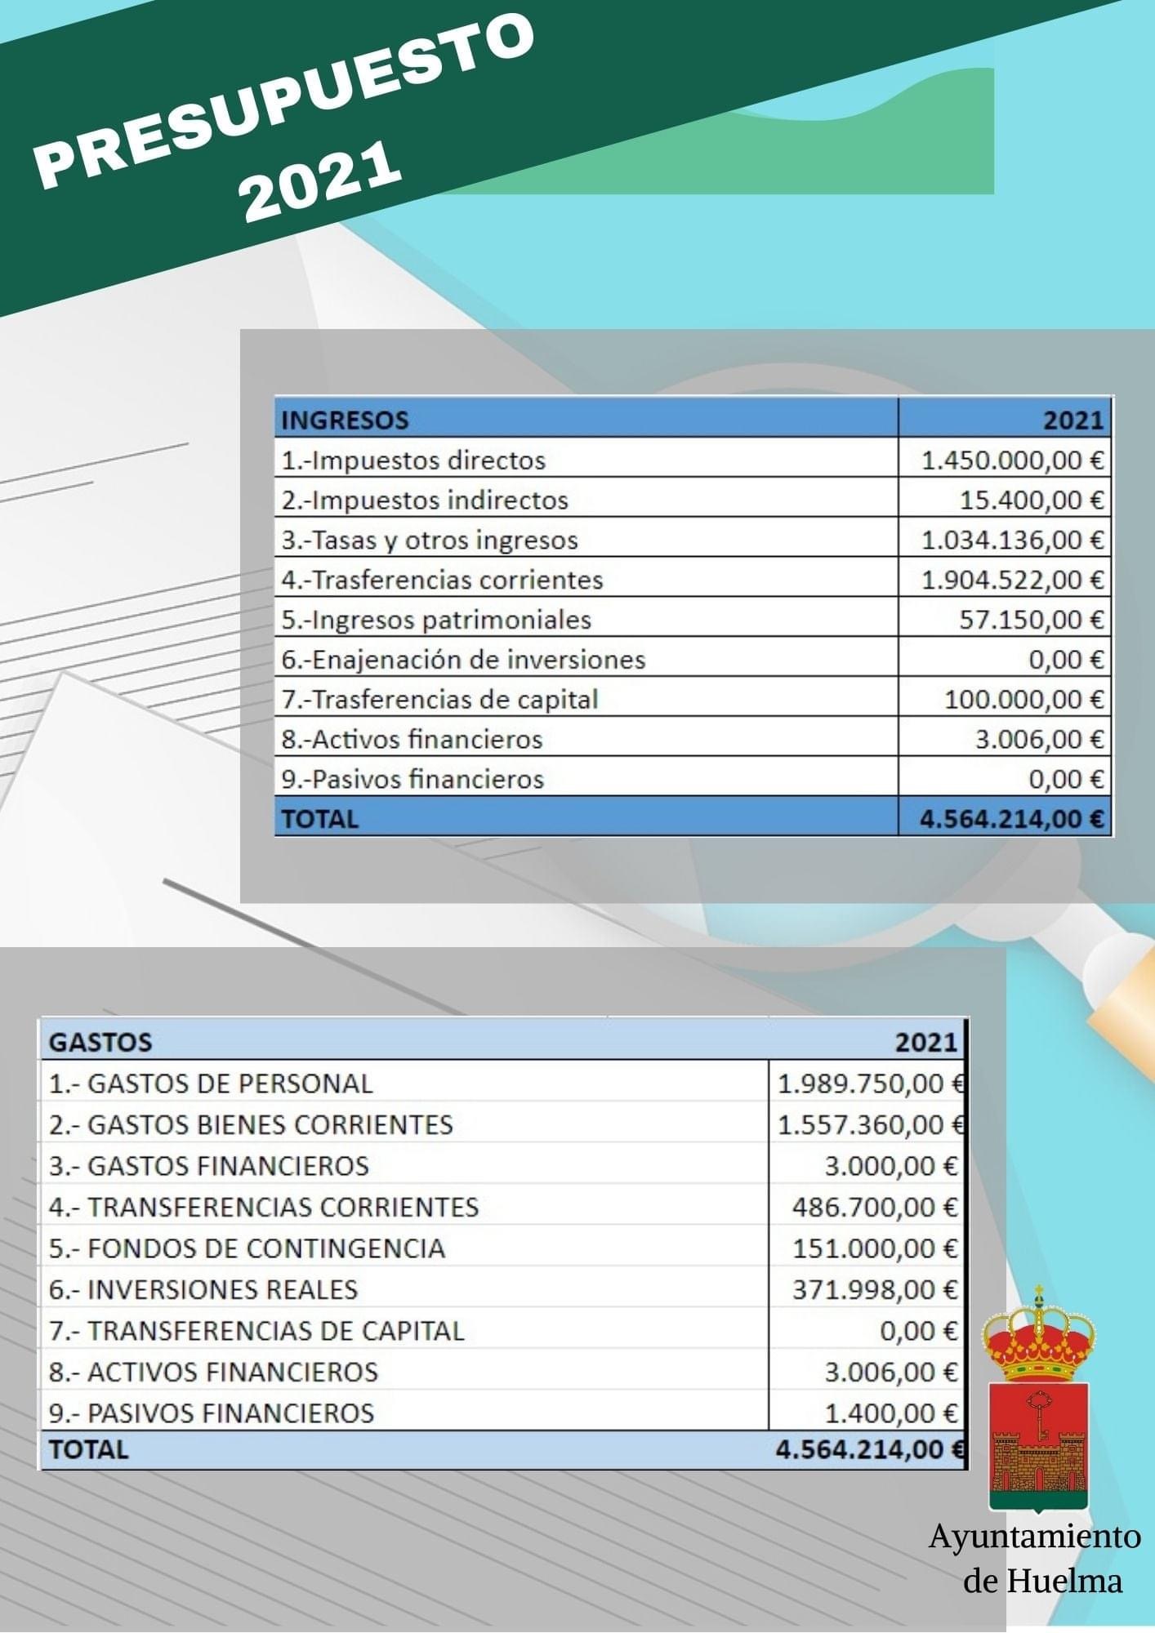The image size is (1155, 1633).
Task: Select '9.-Pasivos financieros' income row label
Action: click(x=412, y=779)
